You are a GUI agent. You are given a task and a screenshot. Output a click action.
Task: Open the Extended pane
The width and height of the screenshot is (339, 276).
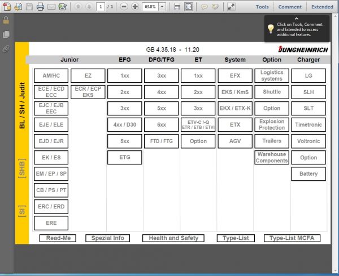pos(322,7)
